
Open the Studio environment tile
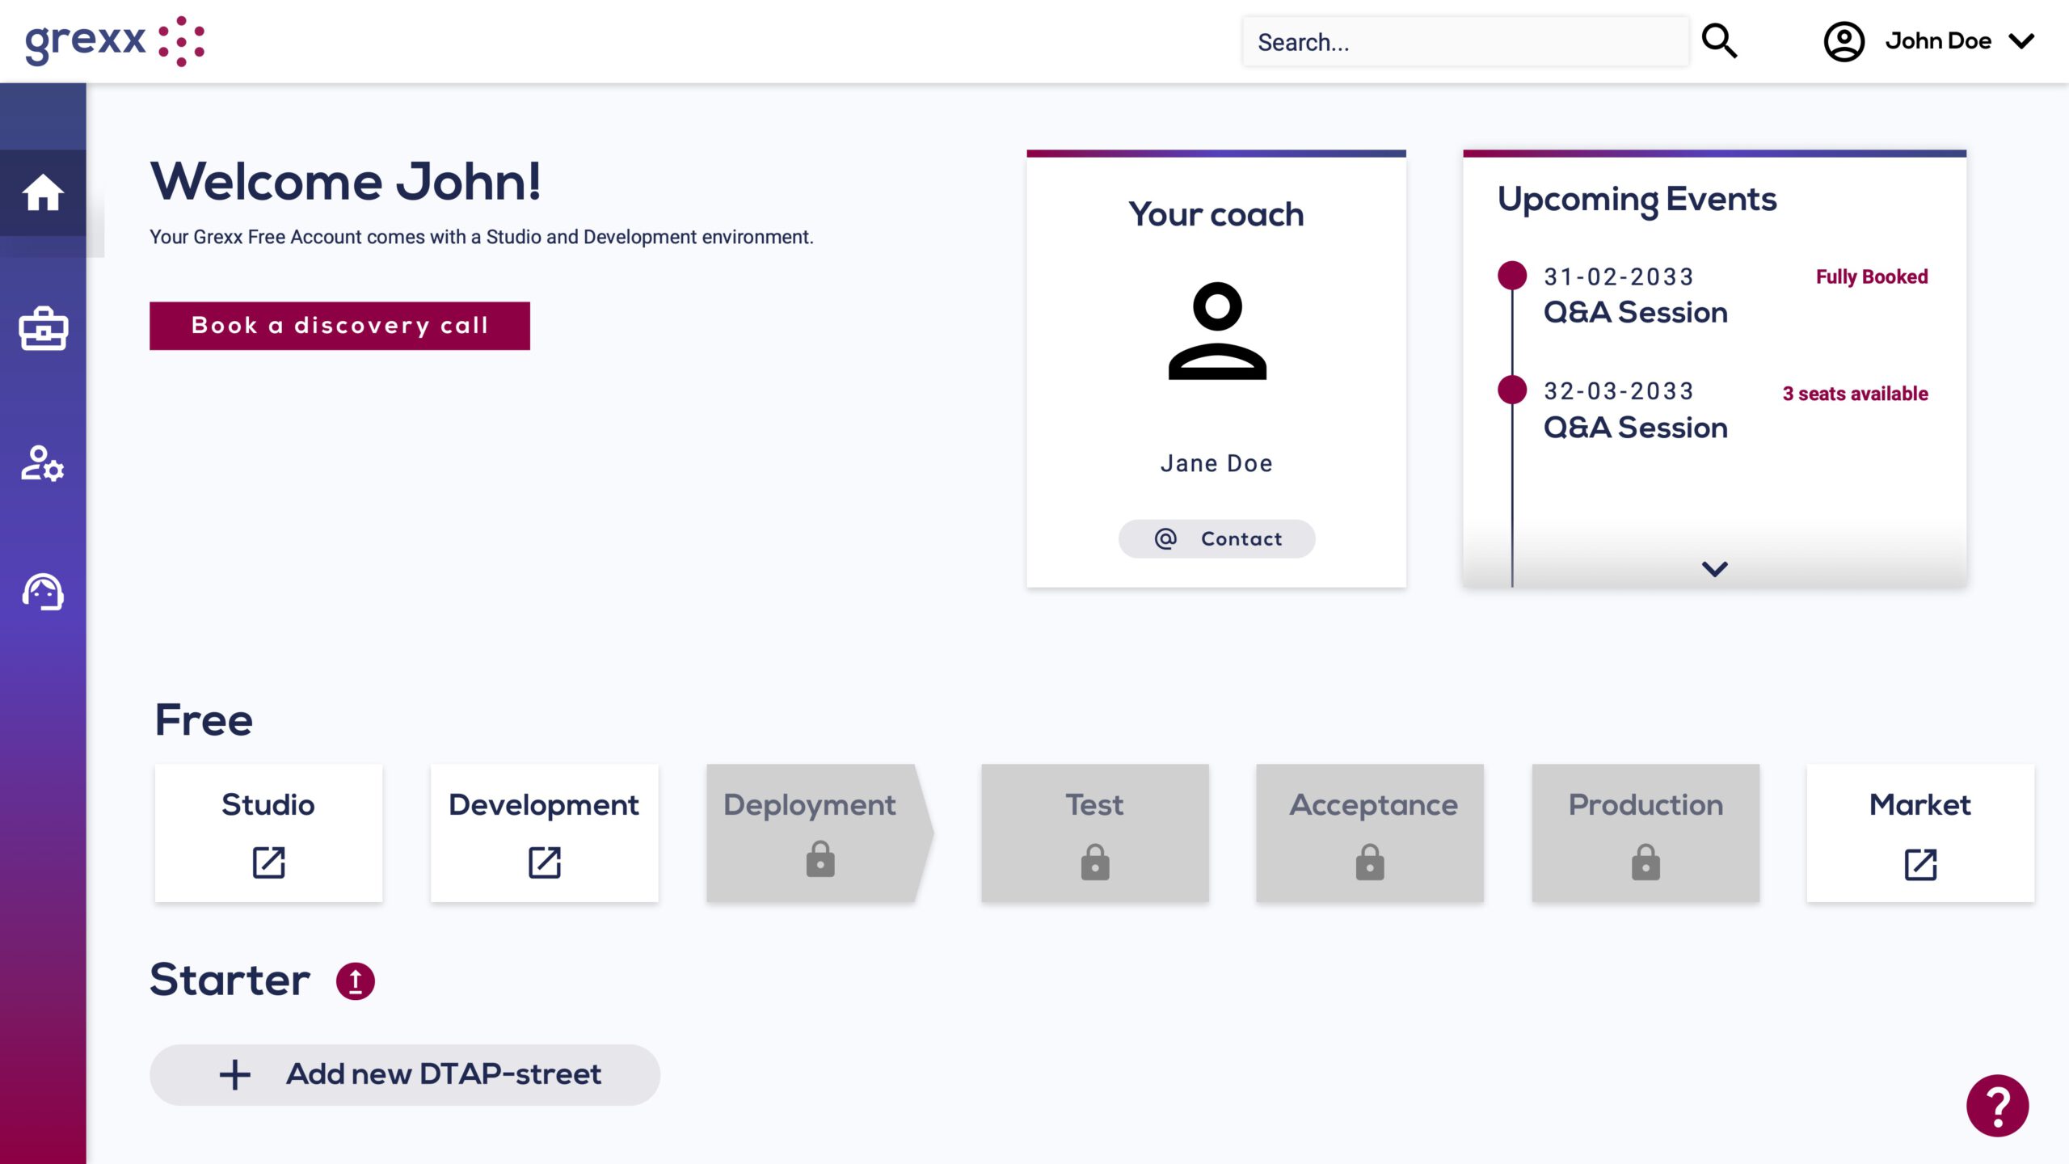[268, 833]
